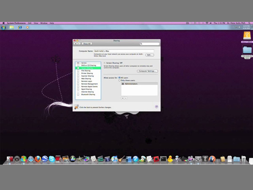
Task: Enable the DVD or CD Sharing checkbox
Action: tap(78, 65)
